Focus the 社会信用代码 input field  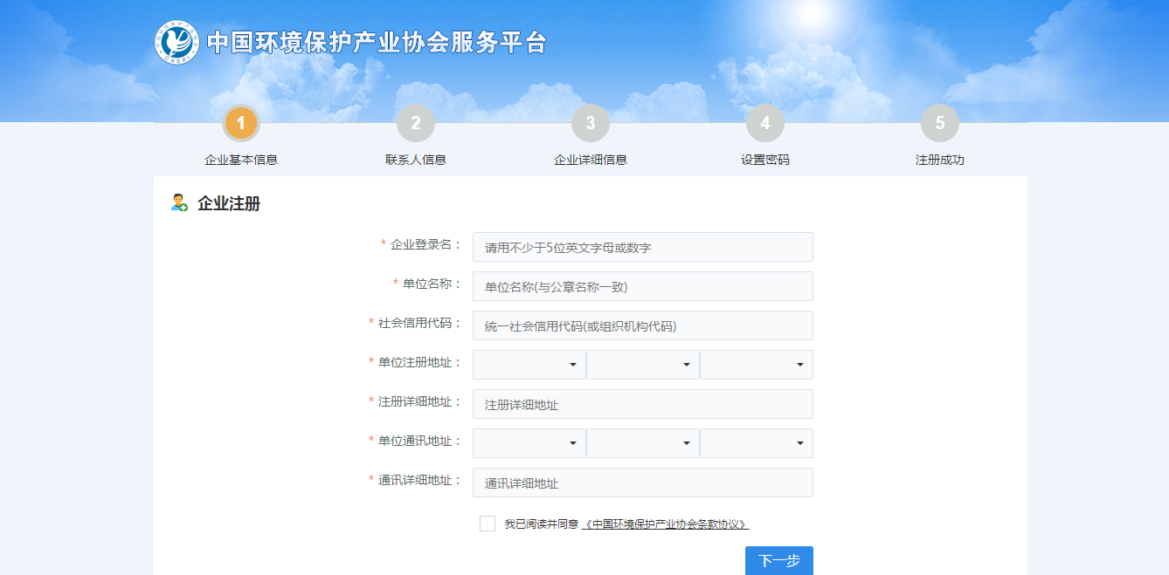[x=643, y=325]
